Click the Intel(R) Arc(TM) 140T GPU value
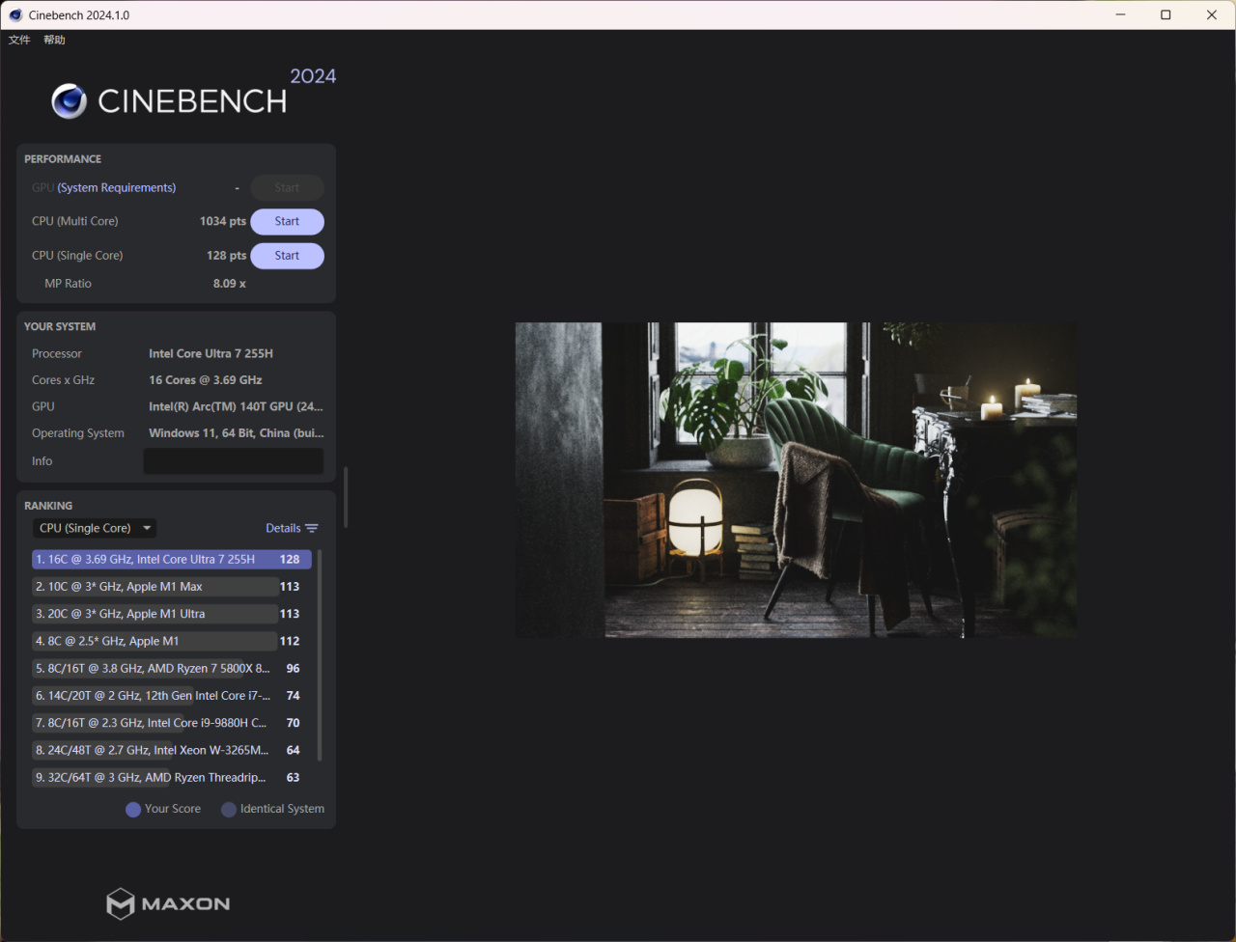Image resolution: width=1236 pixels, height=942 pixels. (x=236, y=407)
